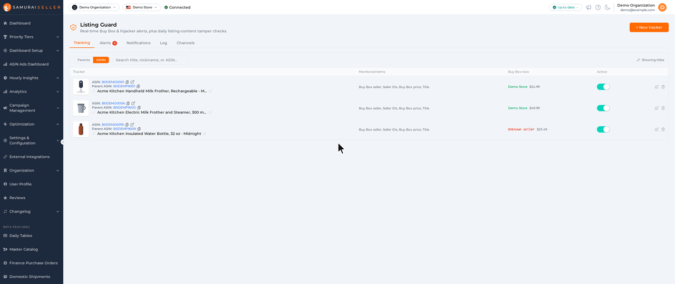
Task: Collapse the sidebar with the arrow handle
Action: click(63, 142)
